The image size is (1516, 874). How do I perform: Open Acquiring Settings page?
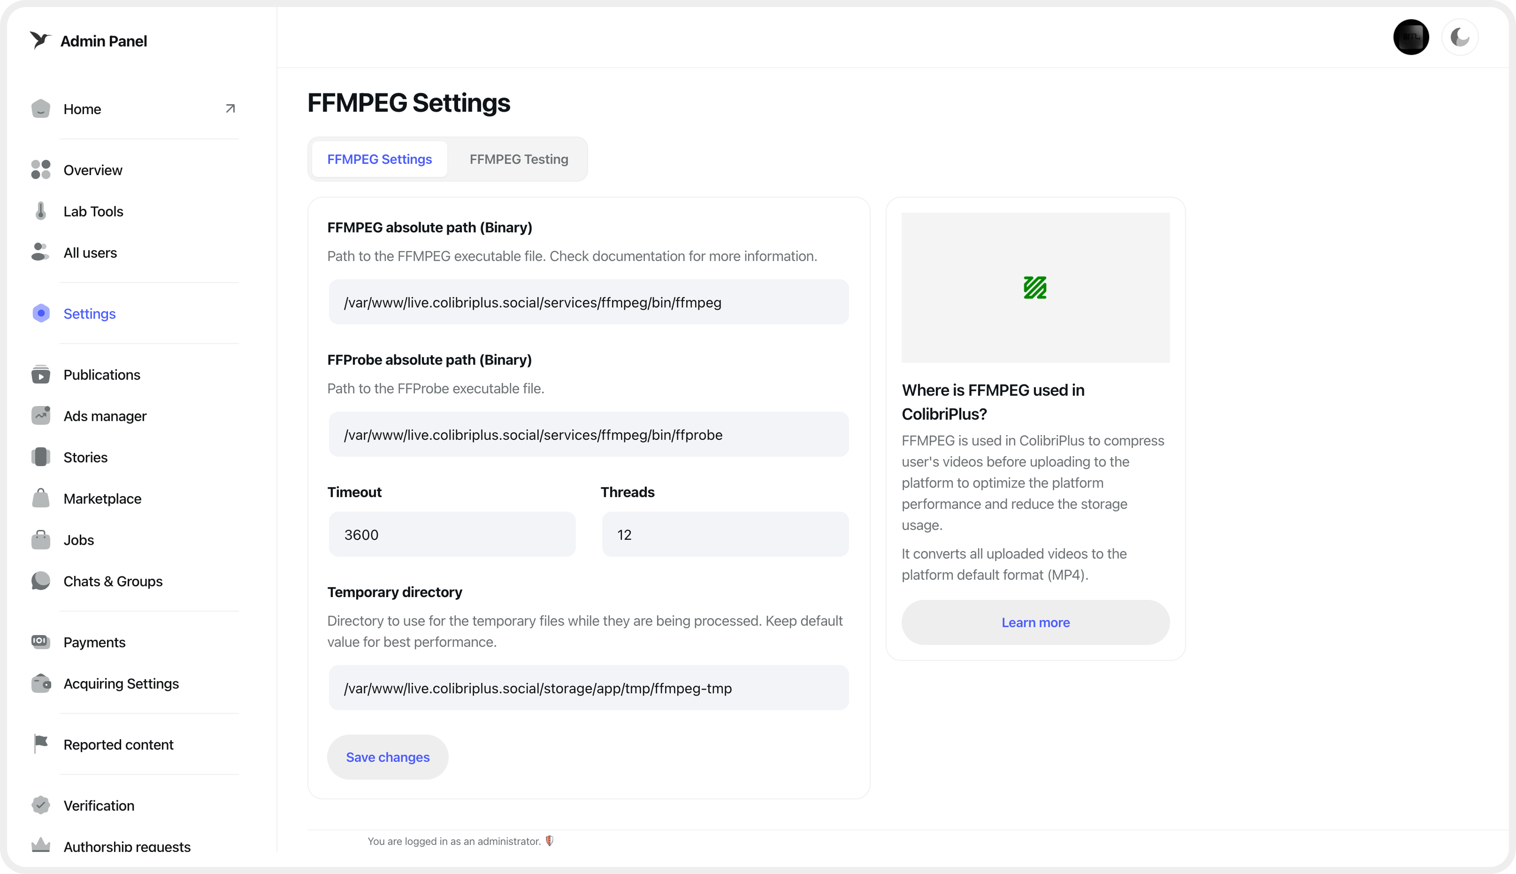tap(121, 684)
